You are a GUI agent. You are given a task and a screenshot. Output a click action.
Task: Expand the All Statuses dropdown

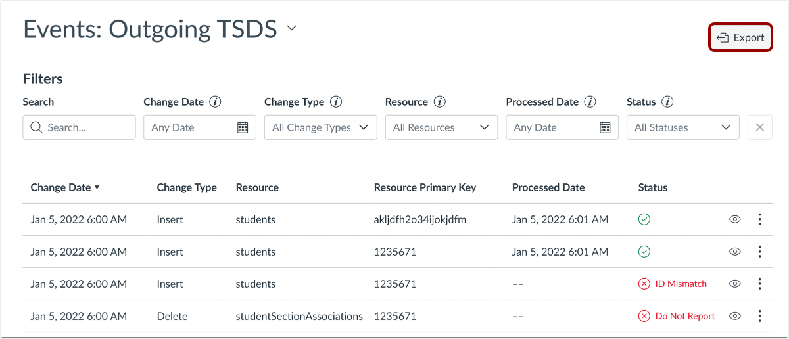(683, 127)
